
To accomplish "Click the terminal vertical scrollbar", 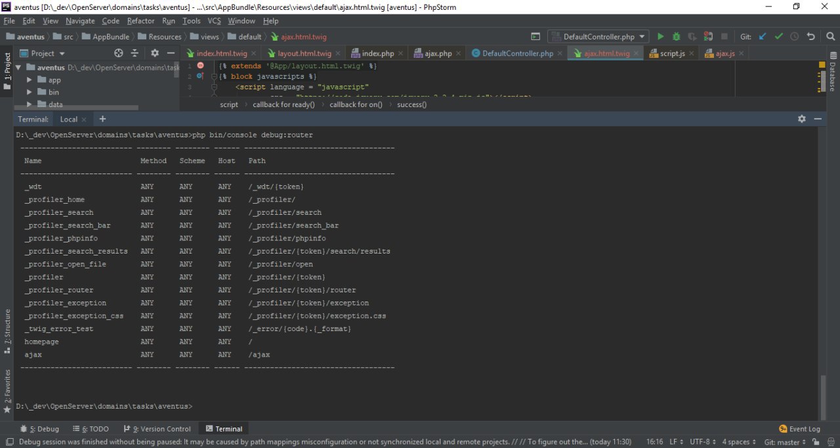I will tap(824, 396).
